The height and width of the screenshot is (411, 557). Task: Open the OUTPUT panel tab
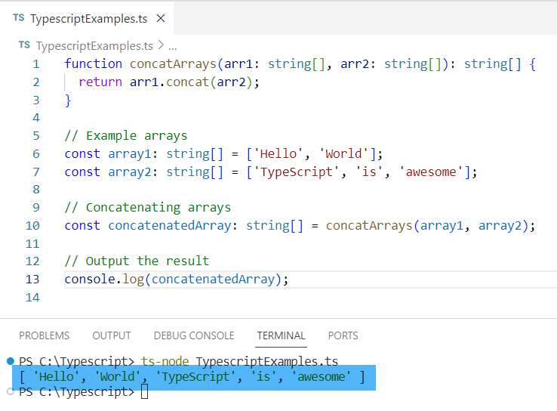pyautogui.click(x=112, y=335)
